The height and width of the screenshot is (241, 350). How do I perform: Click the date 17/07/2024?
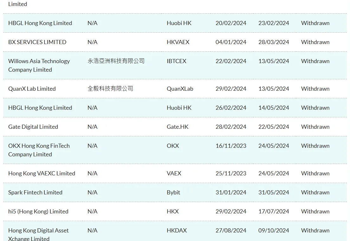point(274,211)
